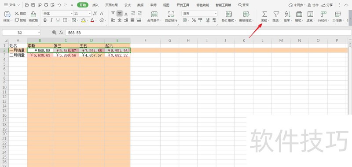The image size is (352, 167).
Task: Click Cut (剪切) scissors button
Action: pos(20,14)
